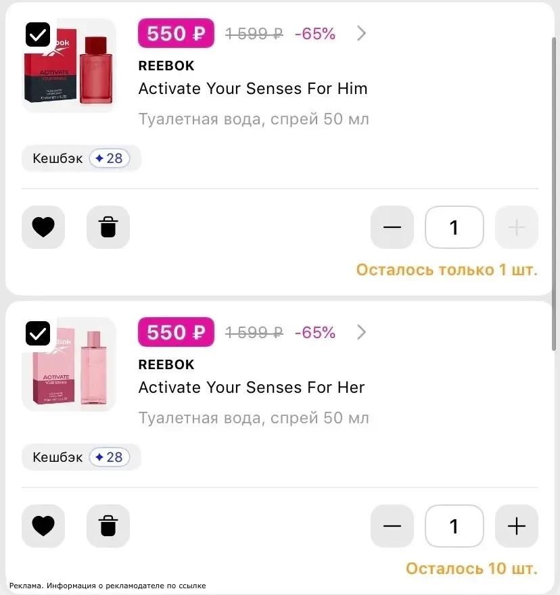
Task: Open cashback info for For Him item
Action: 81,158
